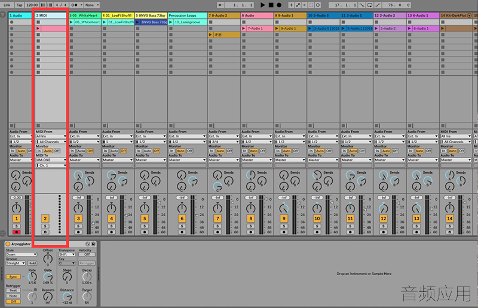This screenshot has width=478, height=308.
Task: Open Arpeggiator Groove dropdown showing Straight
Action: tap(16, 263)
